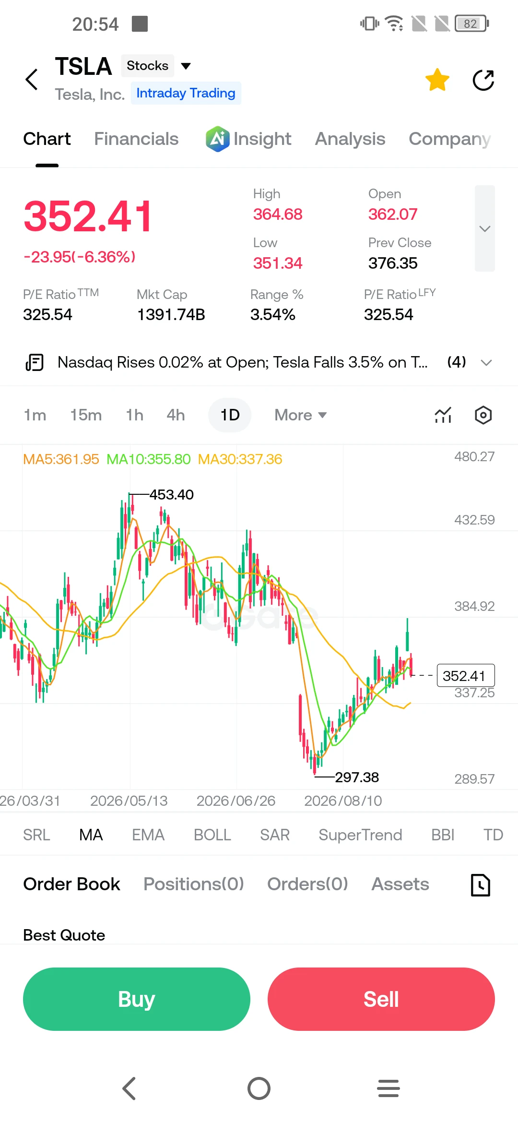Open the Orders(0) tab
Image resolution: width=518 pixels, height=1123 pixels.
click(x=307, y=884)
